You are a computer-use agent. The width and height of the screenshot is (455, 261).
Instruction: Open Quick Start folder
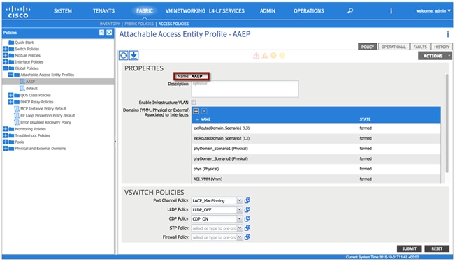(x=24, y=43)
